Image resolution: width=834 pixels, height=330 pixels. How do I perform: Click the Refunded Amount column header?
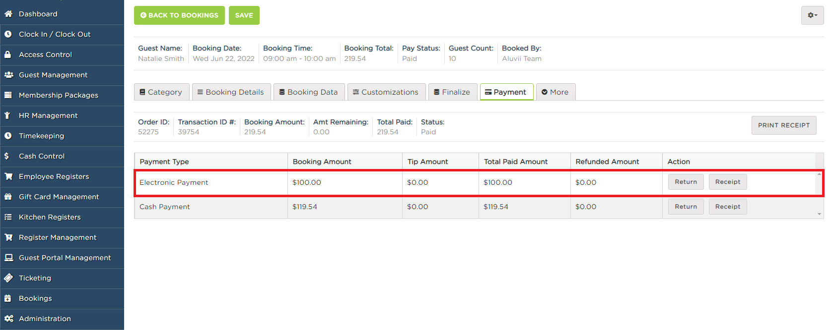coord(617,162)
